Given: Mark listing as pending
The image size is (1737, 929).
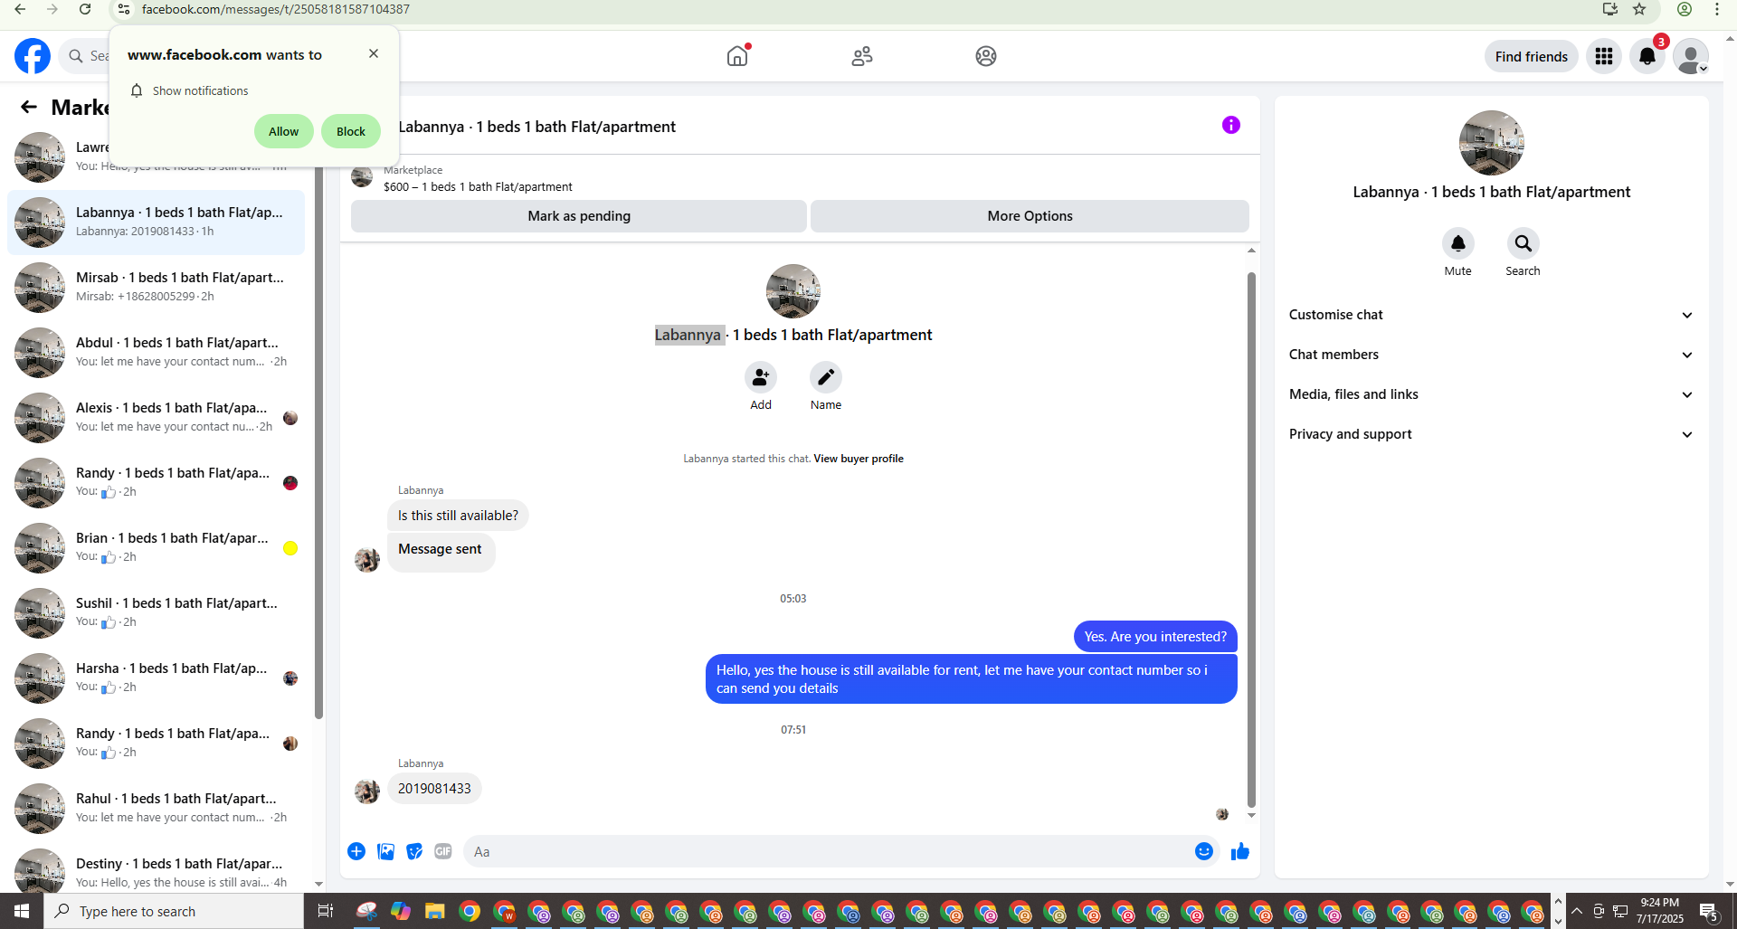Looking at the screenshot, I should pos(579,216).
